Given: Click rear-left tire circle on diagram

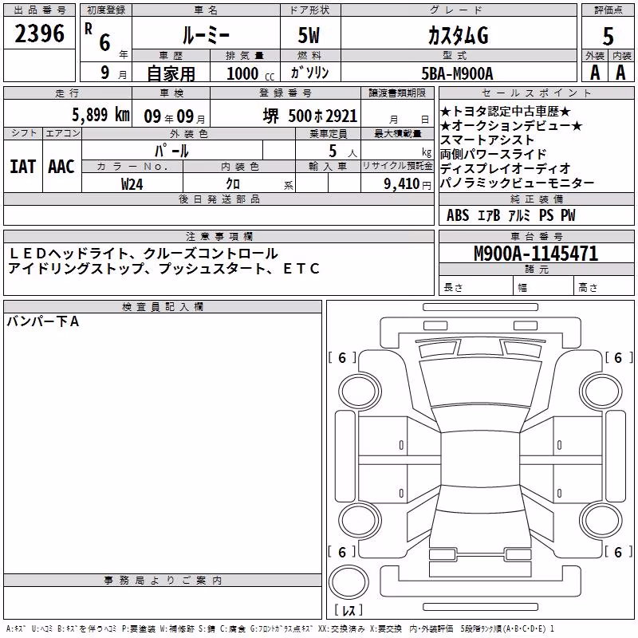Looking at the screenshot, I should pyautogui.click(x=360, y=520).
